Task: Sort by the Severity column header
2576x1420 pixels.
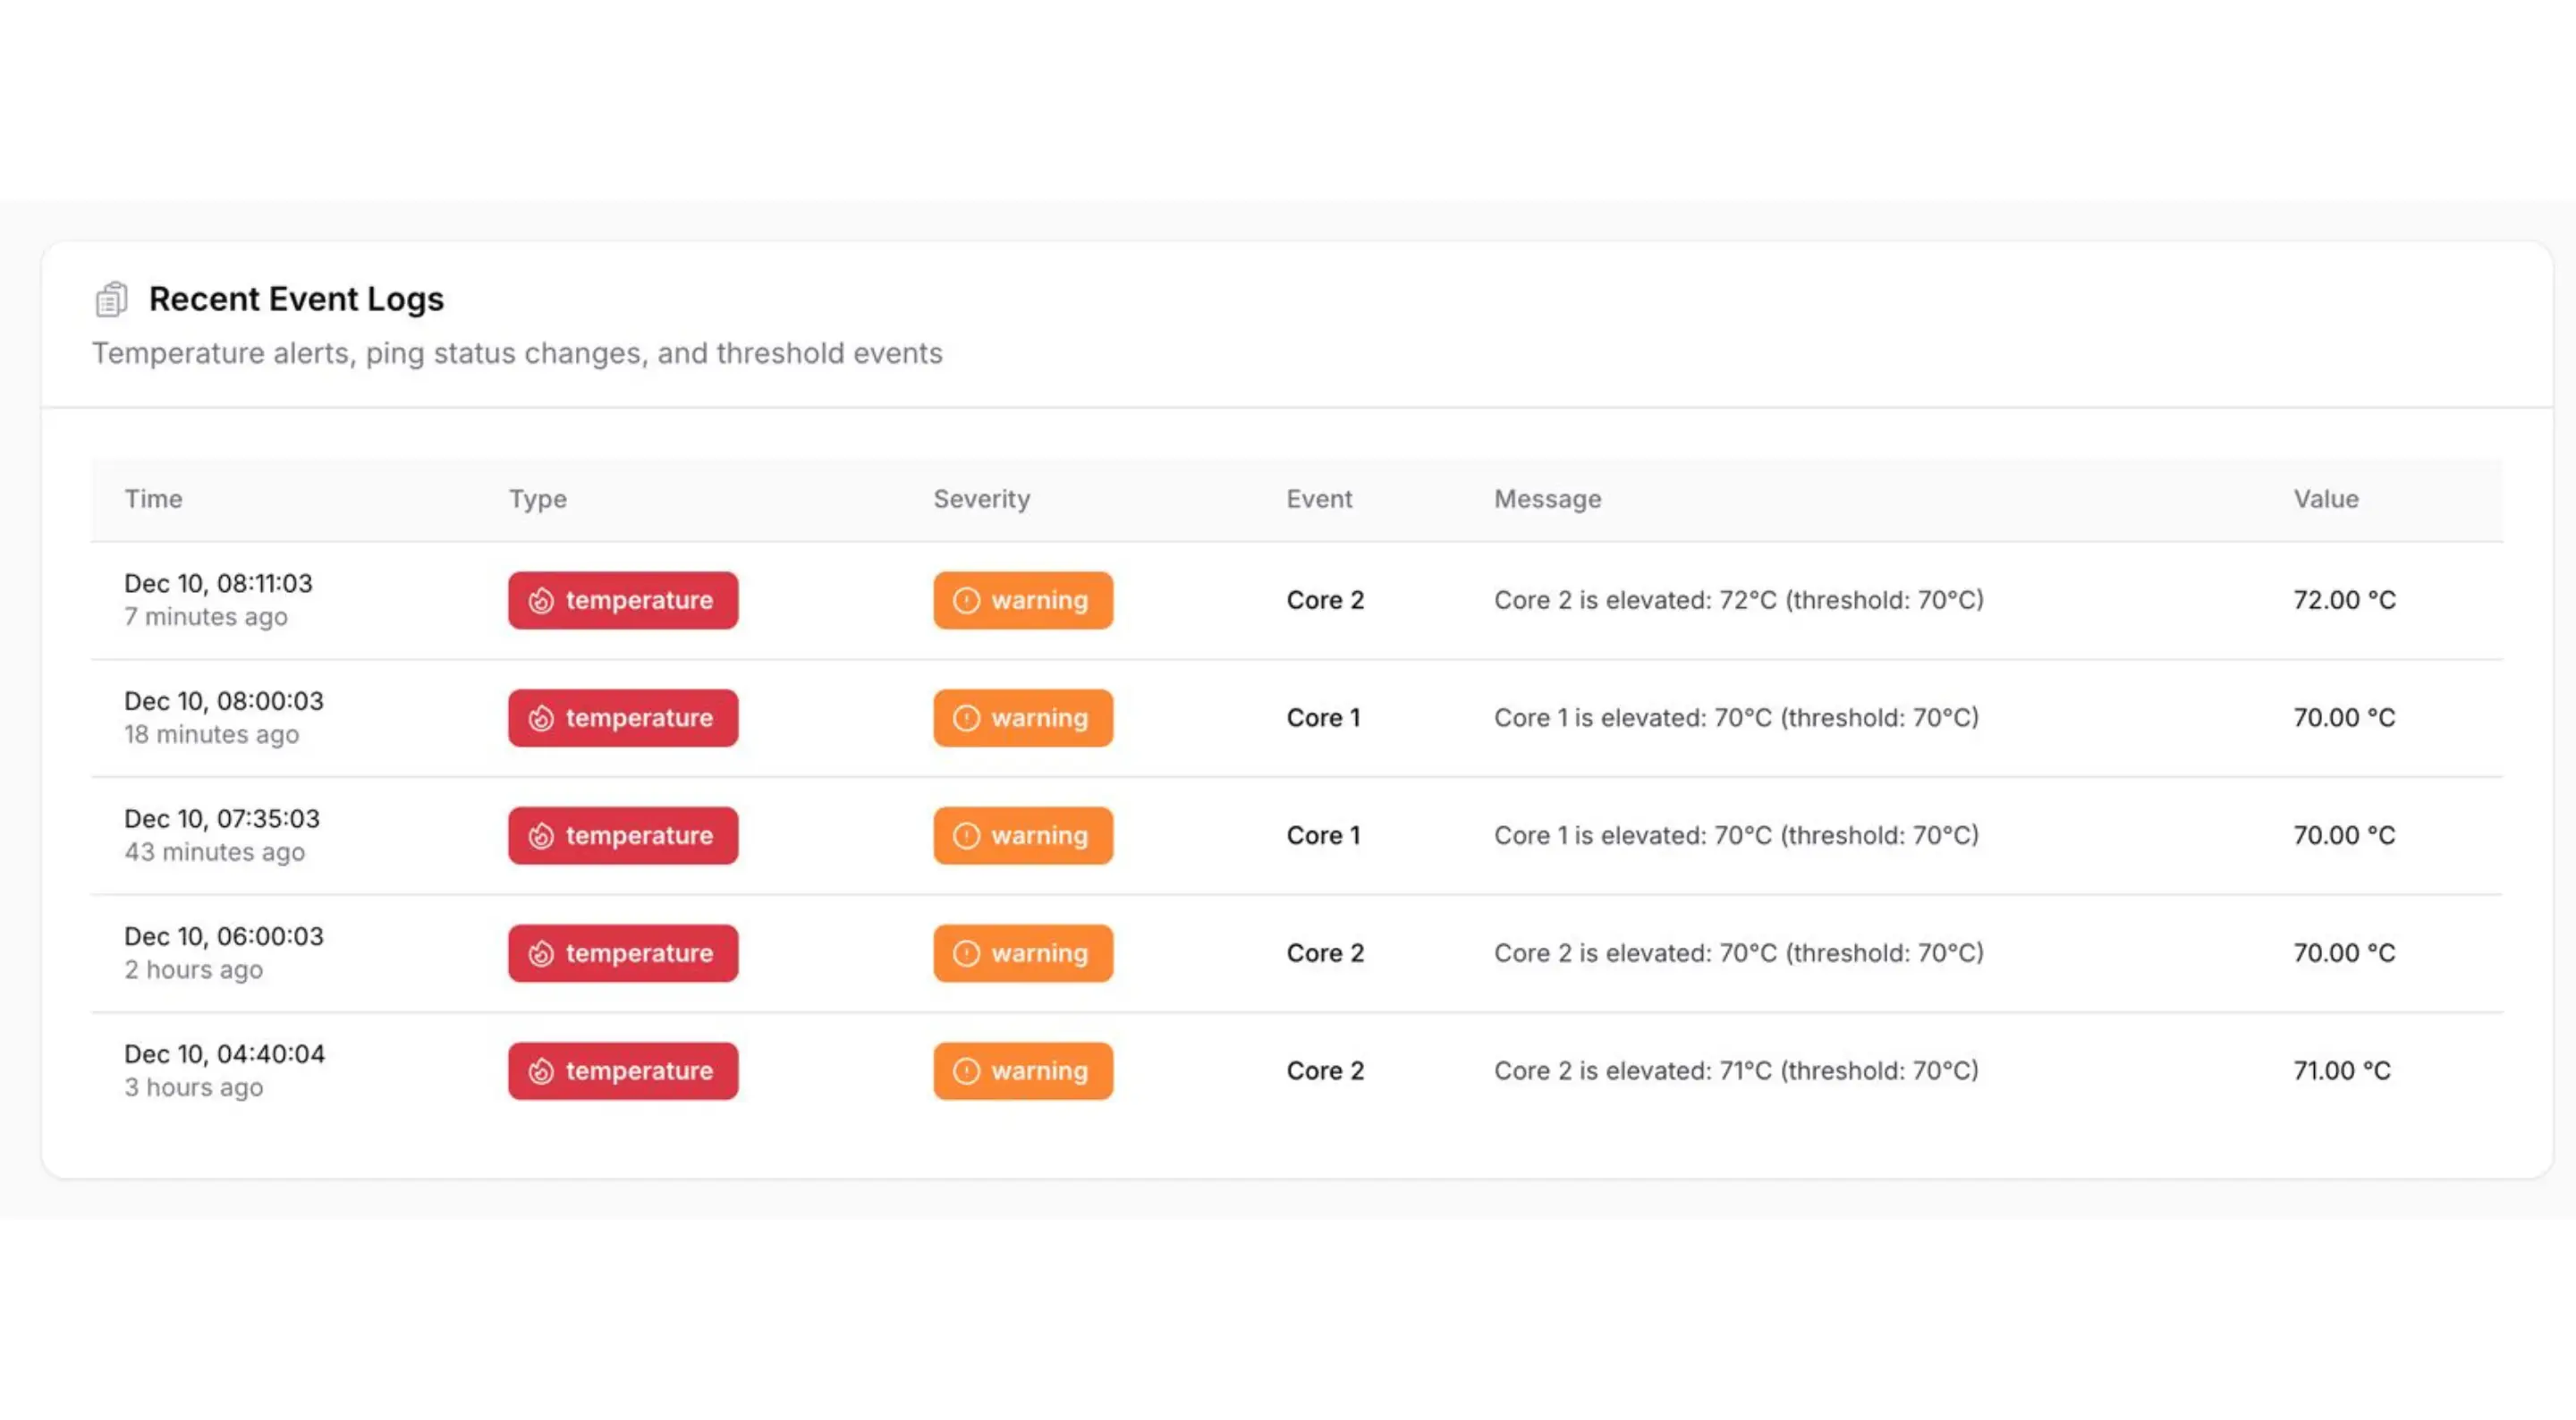Action: tap(982, 499)
